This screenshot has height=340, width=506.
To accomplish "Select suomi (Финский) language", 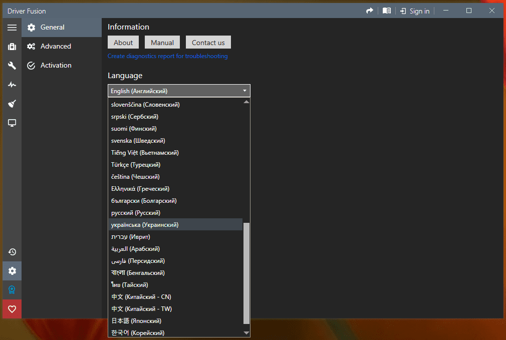I will coord(175,128).
